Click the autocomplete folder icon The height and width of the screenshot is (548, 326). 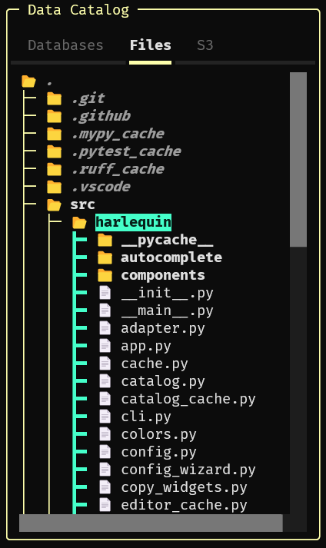(x=105, y=258)
